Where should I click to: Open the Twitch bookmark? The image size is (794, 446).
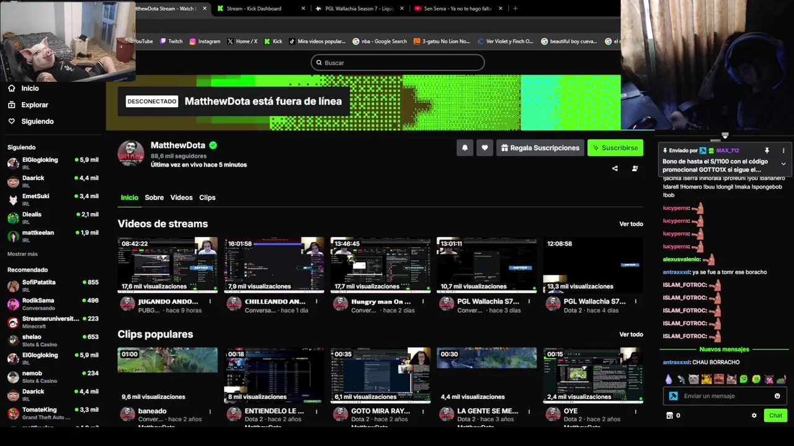click(x=171, y=42)
